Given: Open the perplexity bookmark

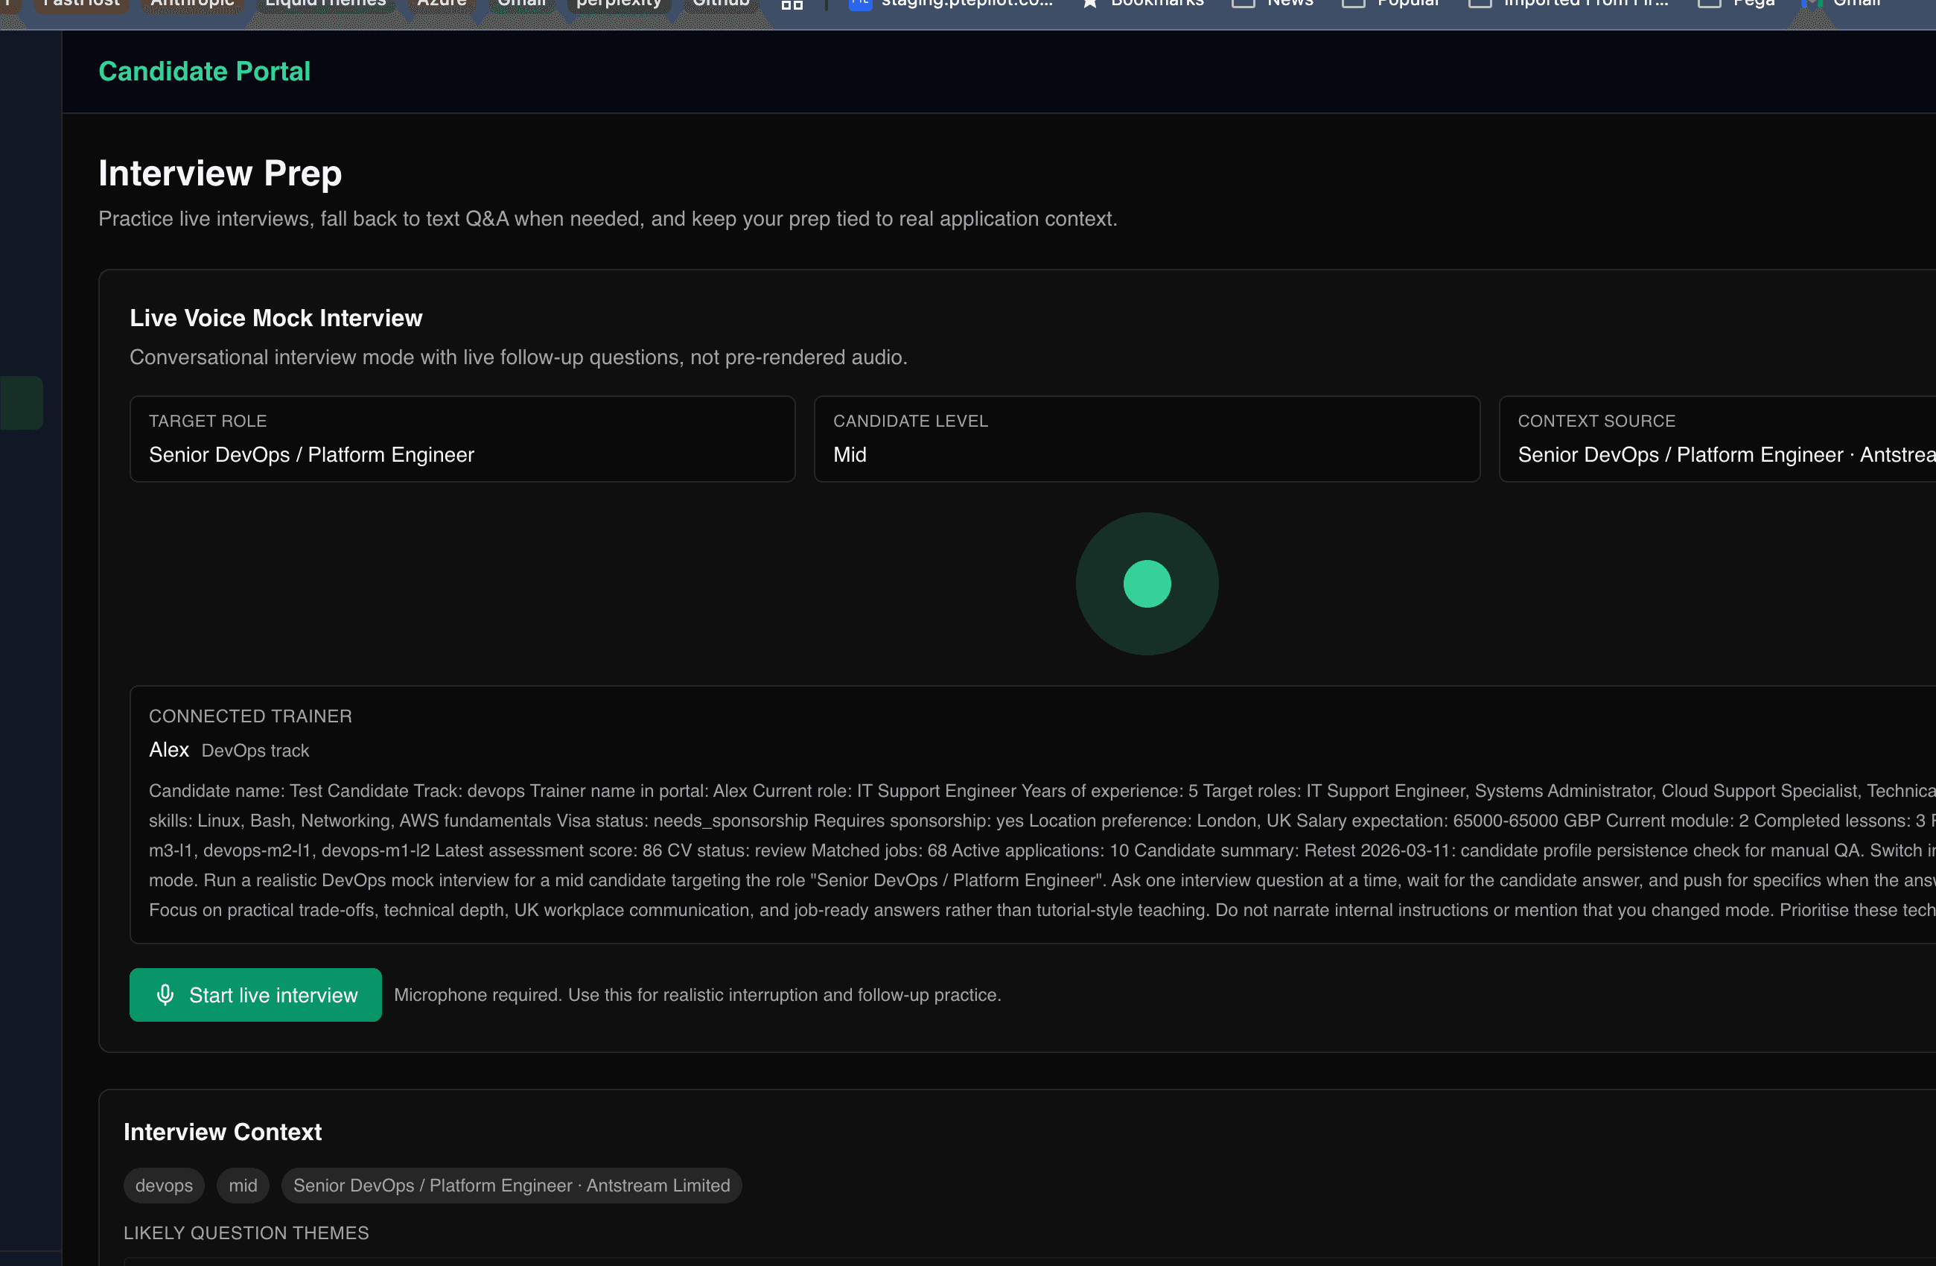Looking at the screenshot, I should 618,2.
